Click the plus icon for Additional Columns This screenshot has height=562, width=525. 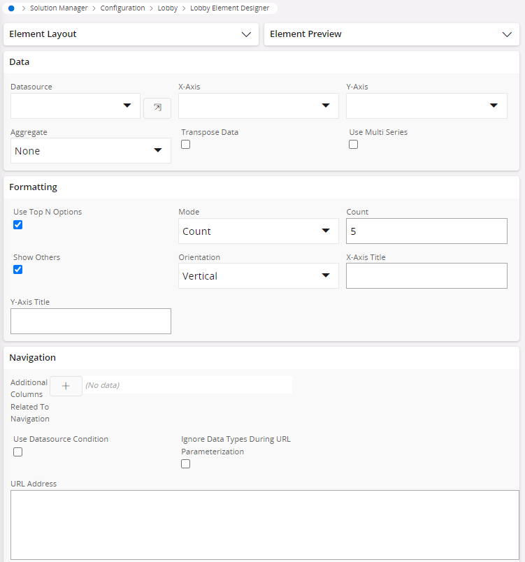[x=66, y=385]
